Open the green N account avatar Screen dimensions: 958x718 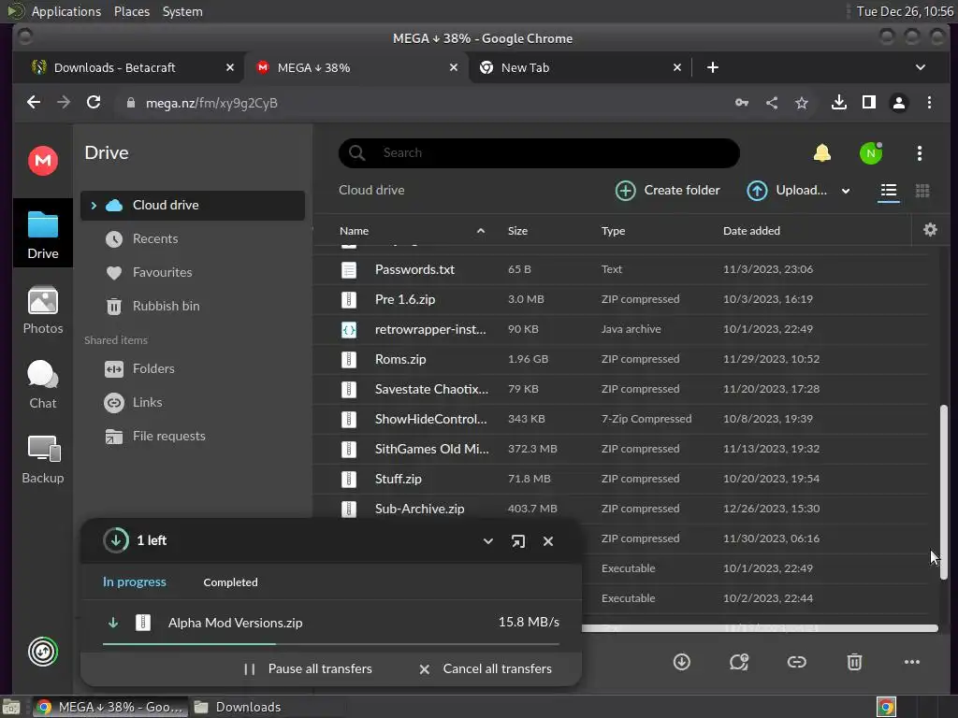tap(871, 153)
